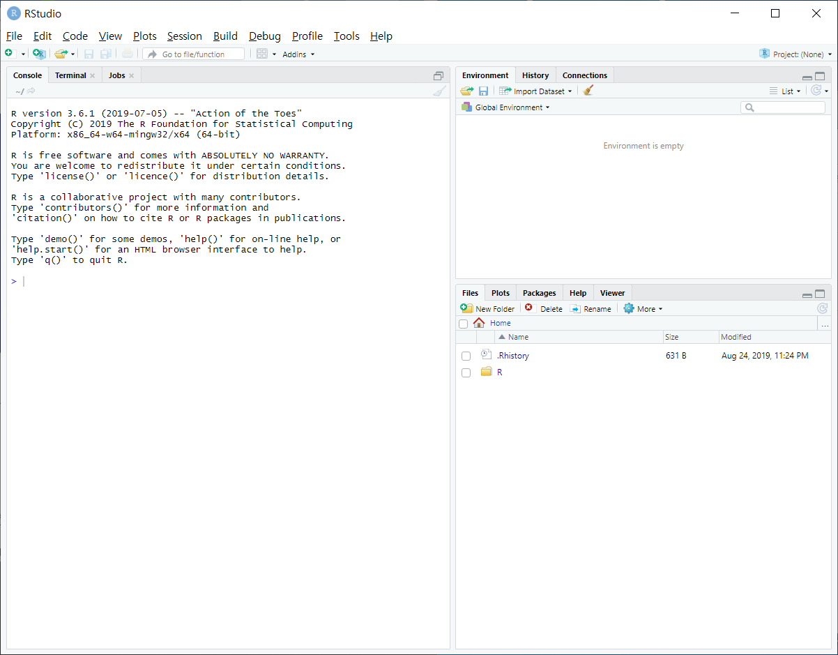Minimize the Environment pane

point(807,77)
